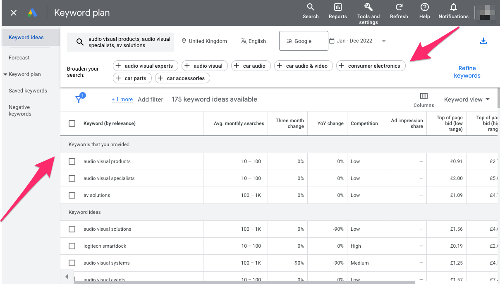Open Forecast in sidebar
Image resolution: width=500 pixels, height=284 pixels.
[19, 58]
